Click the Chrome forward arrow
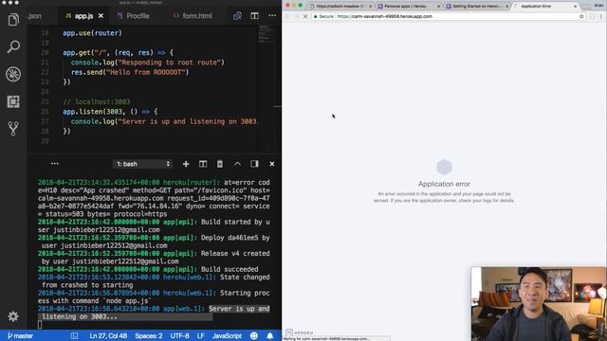Image resolution: width=607 pixels, height=341 pixels. tap(297, 16)
